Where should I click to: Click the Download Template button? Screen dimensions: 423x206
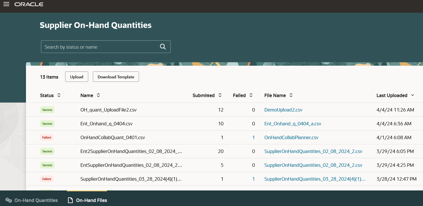click(x=116, y=77)
